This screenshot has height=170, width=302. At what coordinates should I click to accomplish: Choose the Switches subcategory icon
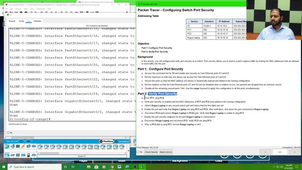[12, 155]
